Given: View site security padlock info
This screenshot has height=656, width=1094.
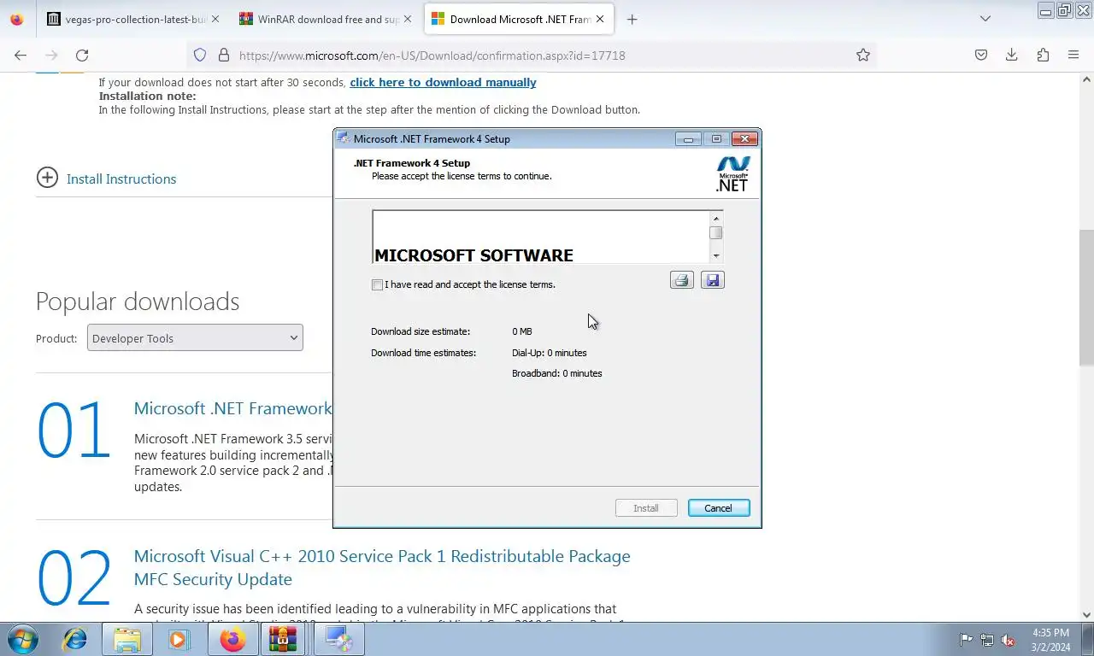Looking at the screenshot, I should pyautogui.click(x=224, y=55).
